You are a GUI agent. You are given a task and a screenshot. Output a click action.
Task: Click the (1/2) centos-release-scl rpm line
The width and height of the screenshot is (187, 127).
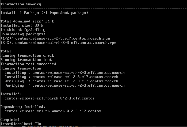(x=55, y=39)
